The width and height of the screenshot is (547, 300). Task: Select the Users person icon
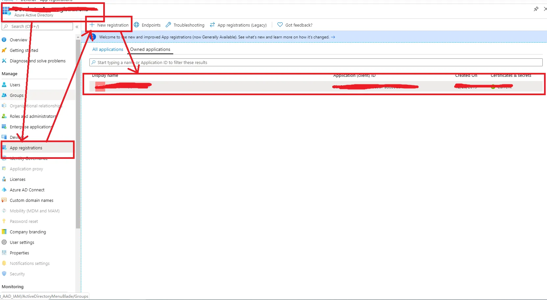pos(4,85)
